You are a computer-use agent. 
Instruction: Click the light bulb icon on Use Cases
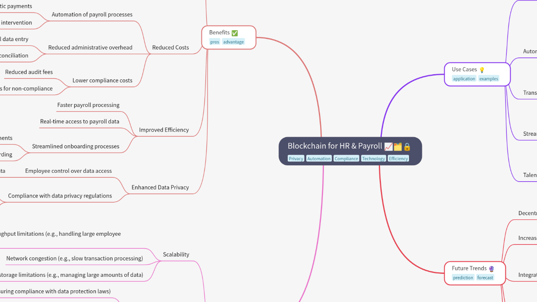click(x=482, y=70)
